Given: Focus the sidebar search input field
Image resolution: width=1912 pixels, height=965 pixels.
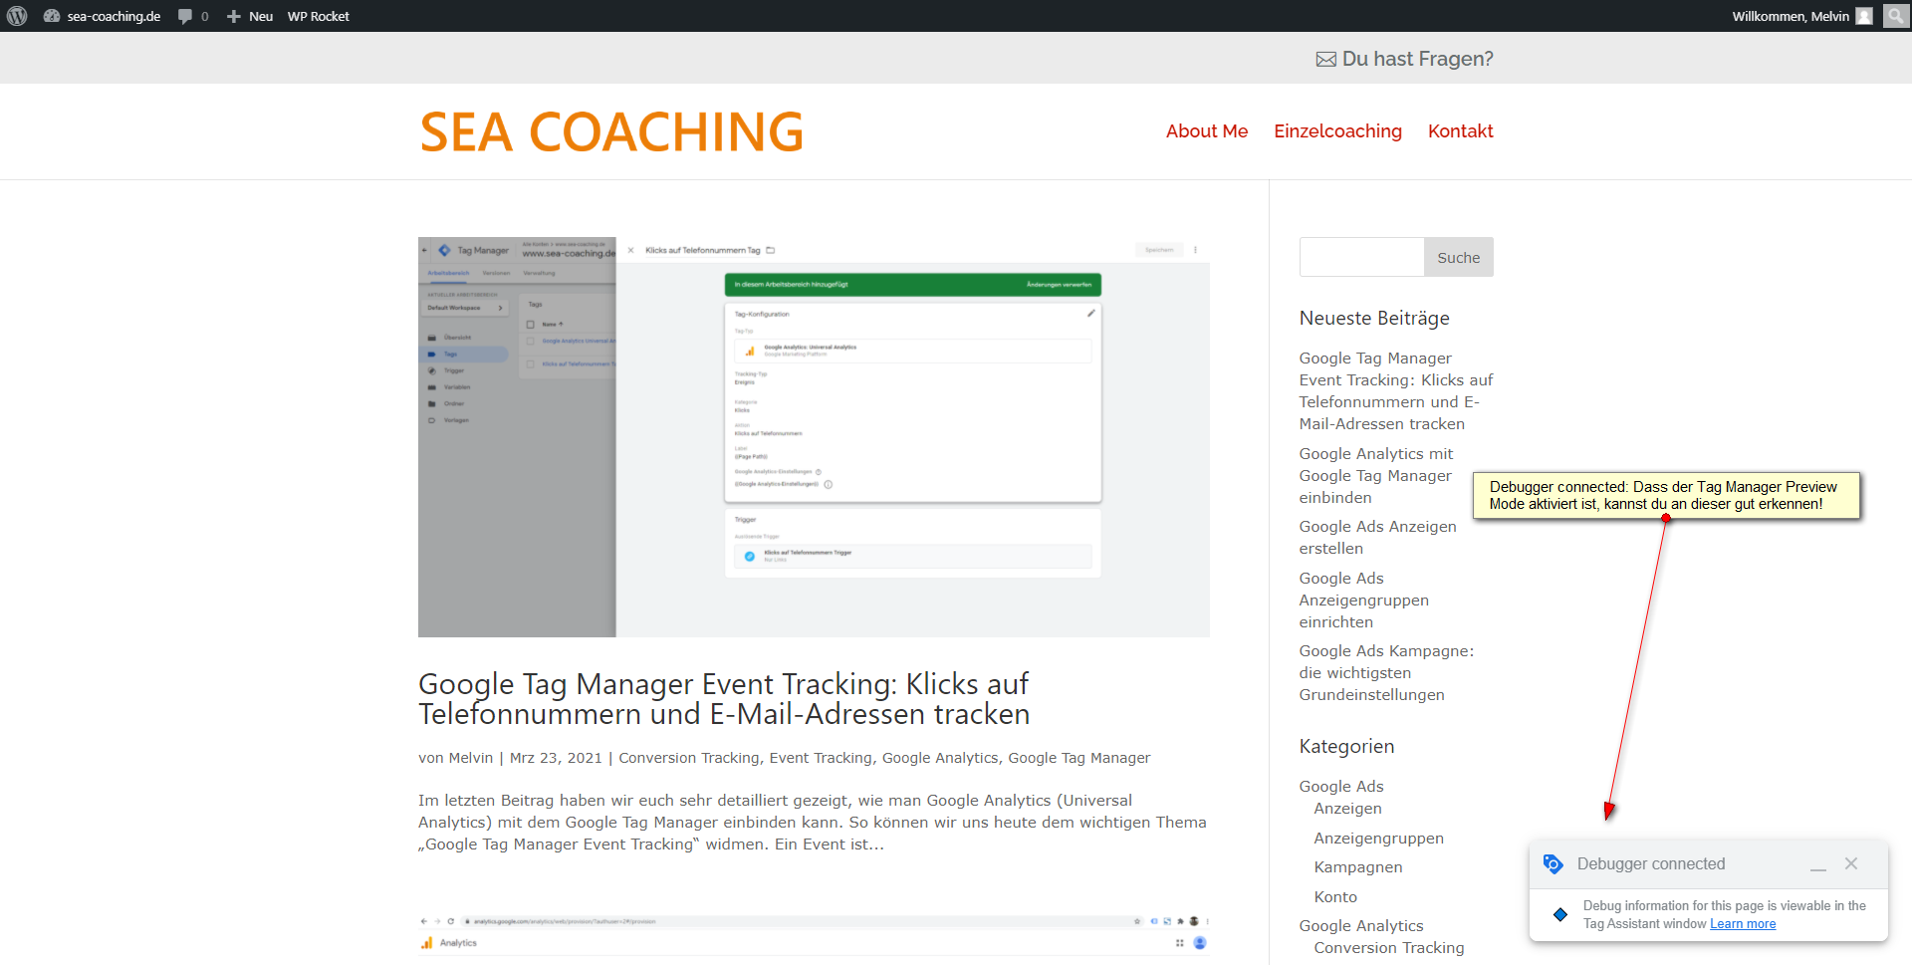Looking at the screenshot, I should tap(1361, 257).
